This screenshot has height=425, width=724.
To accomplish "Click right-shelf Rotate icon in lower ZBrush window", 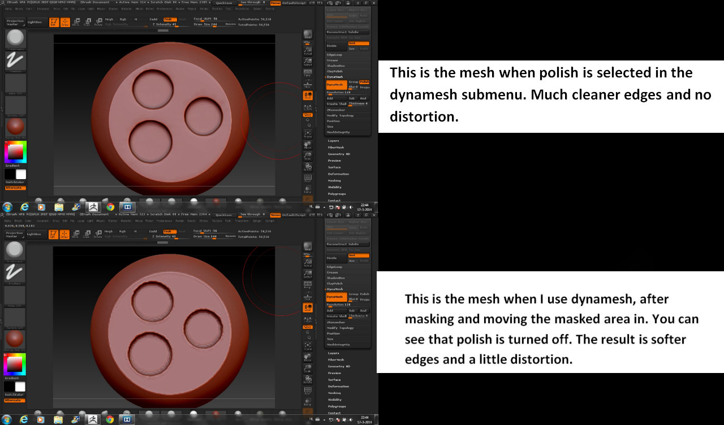I will (308, 380).
